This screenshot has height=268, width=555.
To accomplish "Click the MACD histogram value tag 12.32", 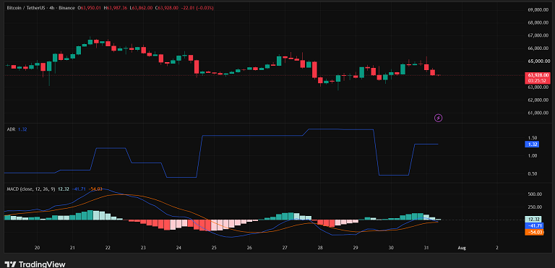I will pyautogui.click(x=533, y=220).
